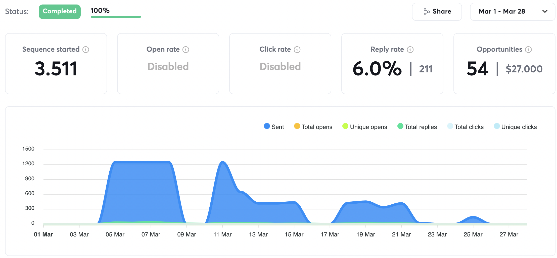The image size is (557, 258).
Task: Click the share nodes icon
Action: pyautogui.click(x=427, y=12)
